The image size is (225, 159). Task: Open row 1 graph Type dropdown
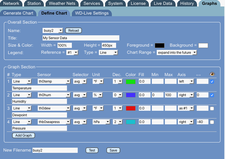21,81
